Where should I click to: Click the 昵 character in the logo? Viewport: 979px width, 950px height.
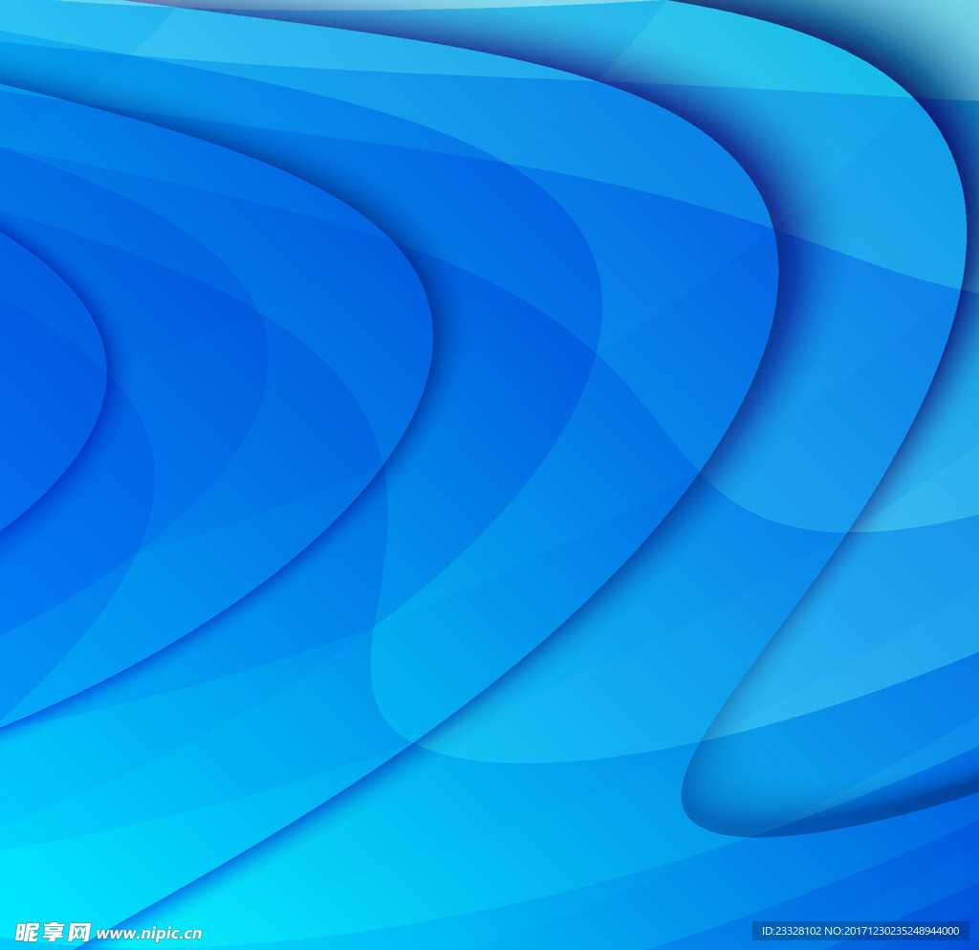28,932
